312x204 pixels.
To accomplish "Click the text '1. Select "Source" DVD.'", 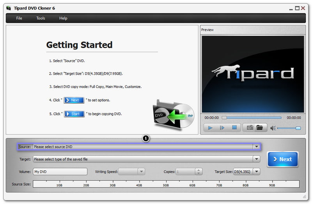I will (x=67, y=61).
